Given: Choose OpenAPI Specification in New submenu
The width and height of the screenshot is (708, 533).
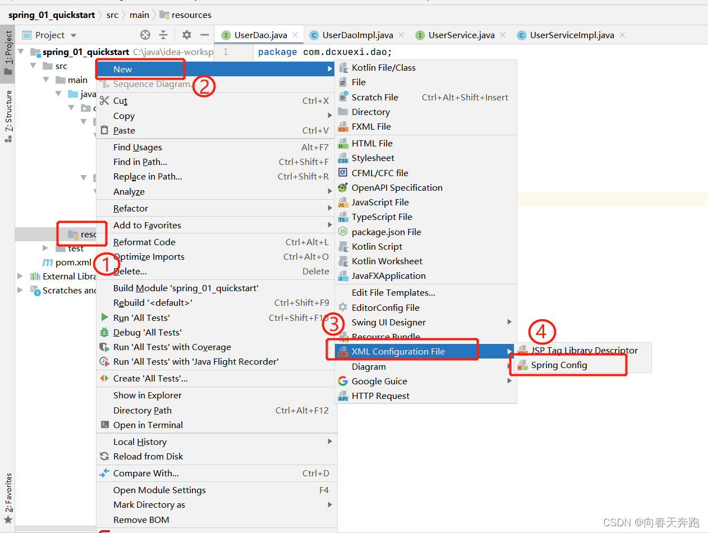Looking at the screenshot, I should pos(425,187).
